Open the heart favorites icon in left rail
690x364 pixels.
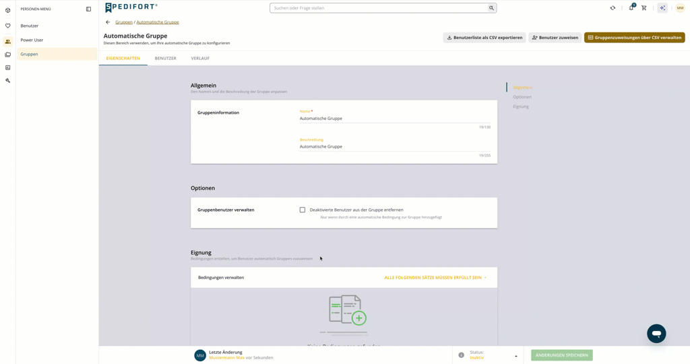point(7,26)
